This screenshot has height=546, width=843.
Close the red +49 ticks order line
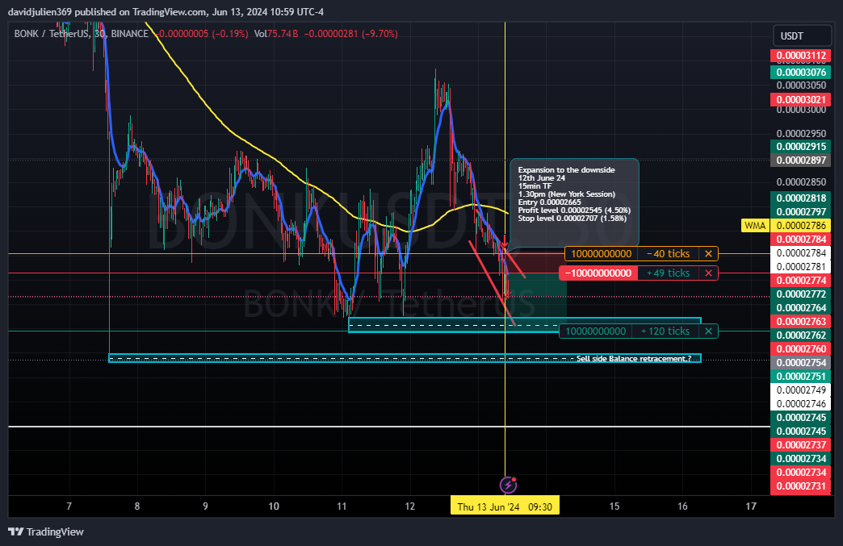tap(709, 273)
